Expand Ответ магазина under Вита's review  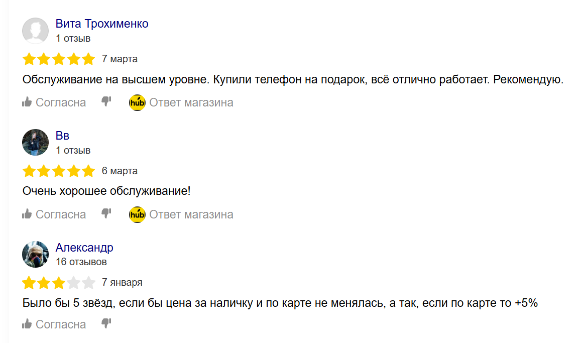(x=191, y=102)
